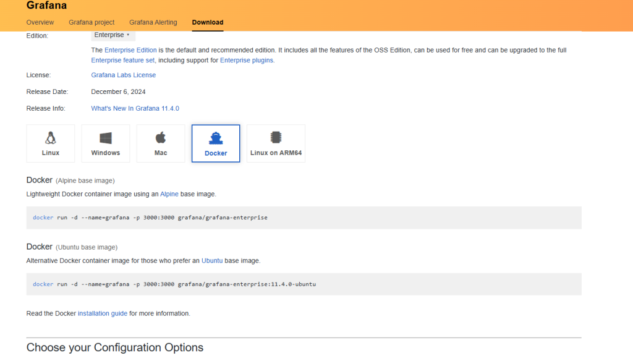Click the Choose your Configuration Options heading
The image size is (633, 361).
[x=114, y=347]
